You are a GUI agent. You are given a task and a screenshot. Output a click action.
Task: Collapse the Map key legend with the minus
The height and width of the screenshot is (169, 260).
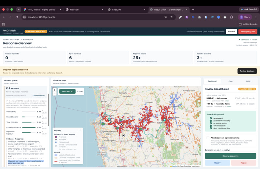(80, 131)
